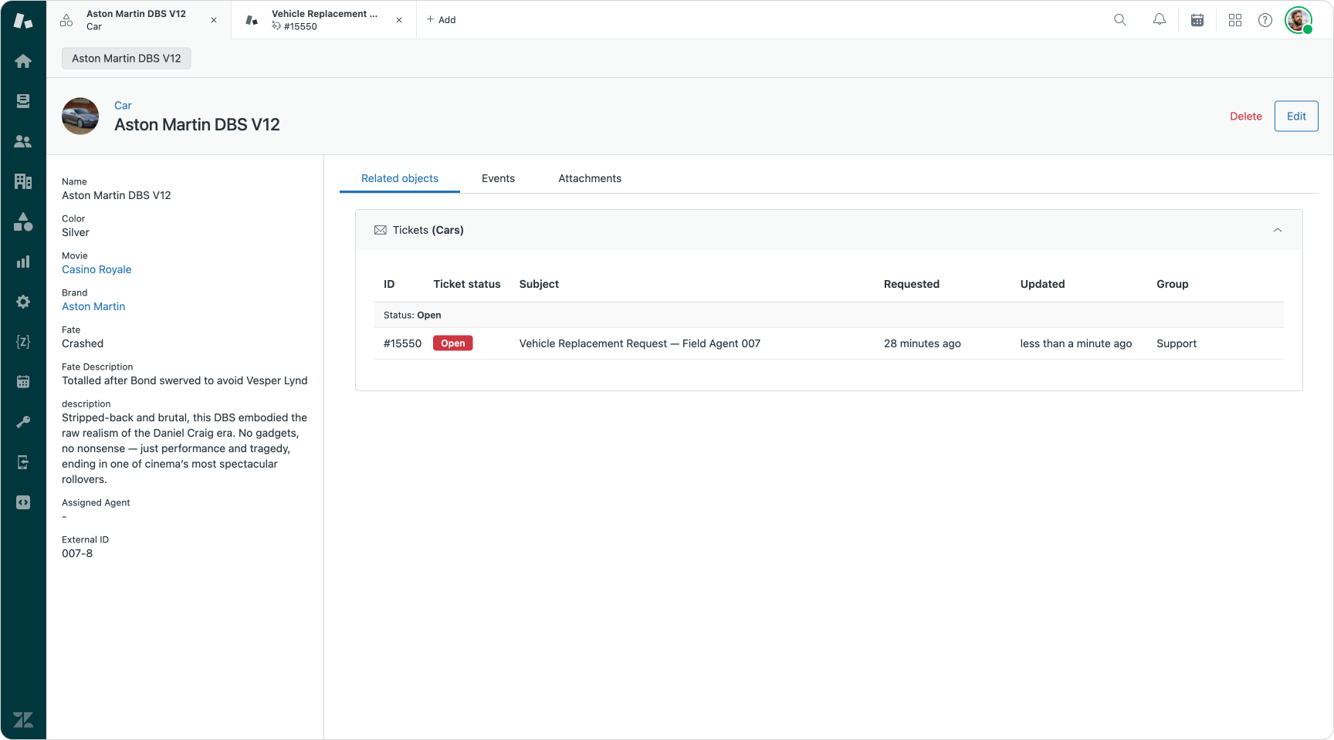1334x740 pixels.
Task: Open the Casino Royale movie link
Action: click(96, 269)
